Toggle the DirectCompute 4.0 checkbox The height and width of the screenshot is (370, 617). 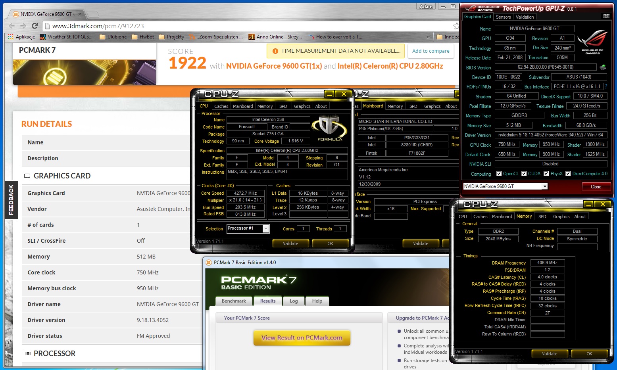click(x=568, y=174)
